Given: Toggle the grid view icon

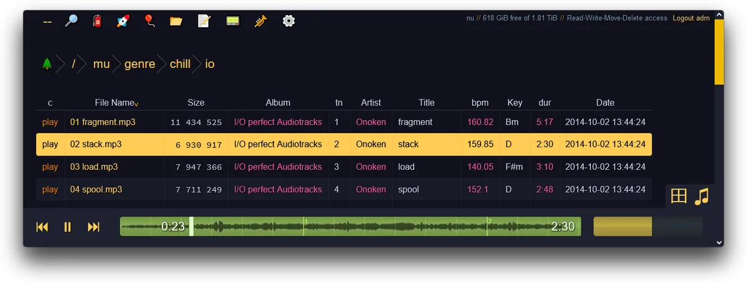Looking at the screenshot, I should (x=679, y=197).
